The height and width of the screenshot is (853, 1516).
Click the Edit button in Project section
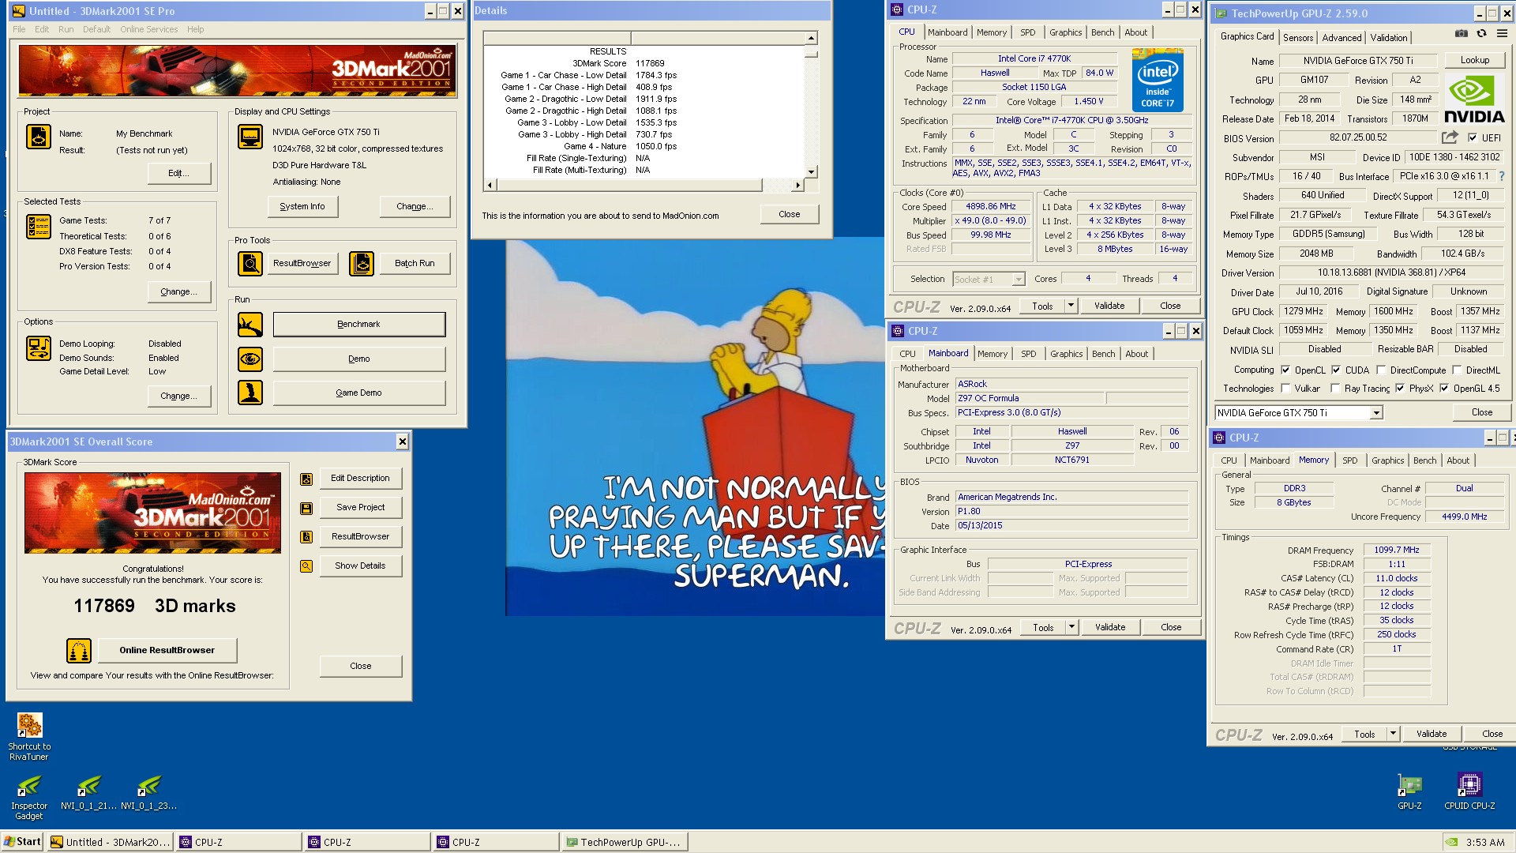tap(179, 173)
